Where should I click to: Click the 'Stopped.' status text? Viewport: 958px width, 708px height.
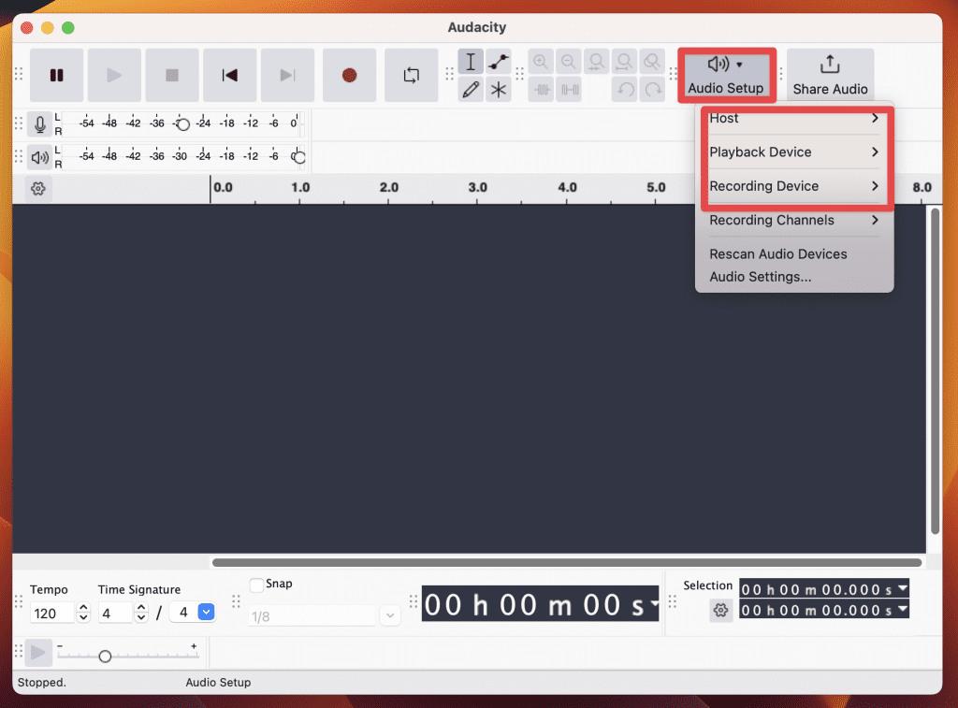(41, 683)
